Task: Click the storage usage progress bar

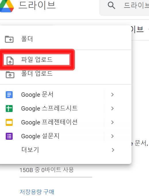Action: point(56,177)
